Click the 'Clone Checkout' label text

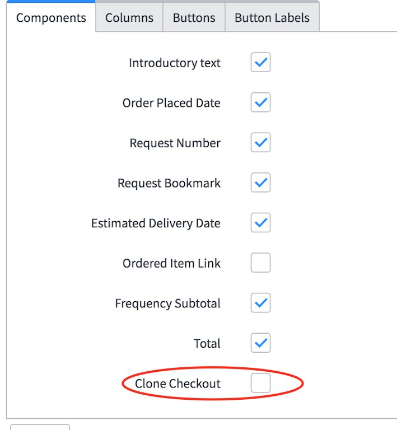[178, 384]
